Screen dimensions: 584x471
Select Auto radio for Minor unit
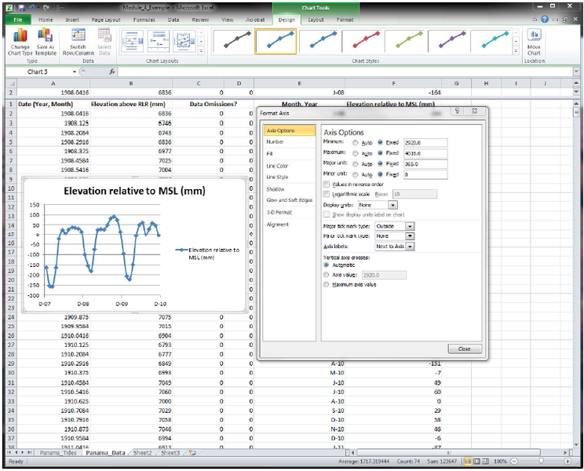[x=356, y=174]
